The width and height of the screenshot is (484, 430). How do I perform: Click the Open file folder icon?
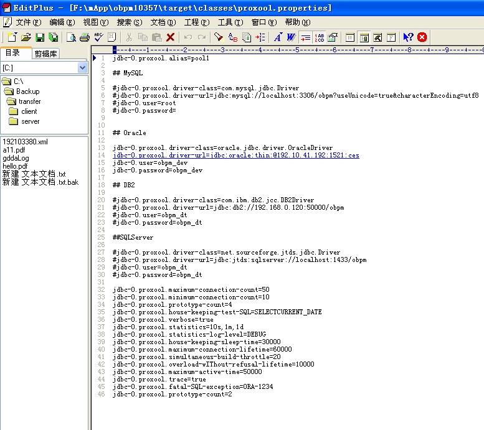[x=26, y=37]
